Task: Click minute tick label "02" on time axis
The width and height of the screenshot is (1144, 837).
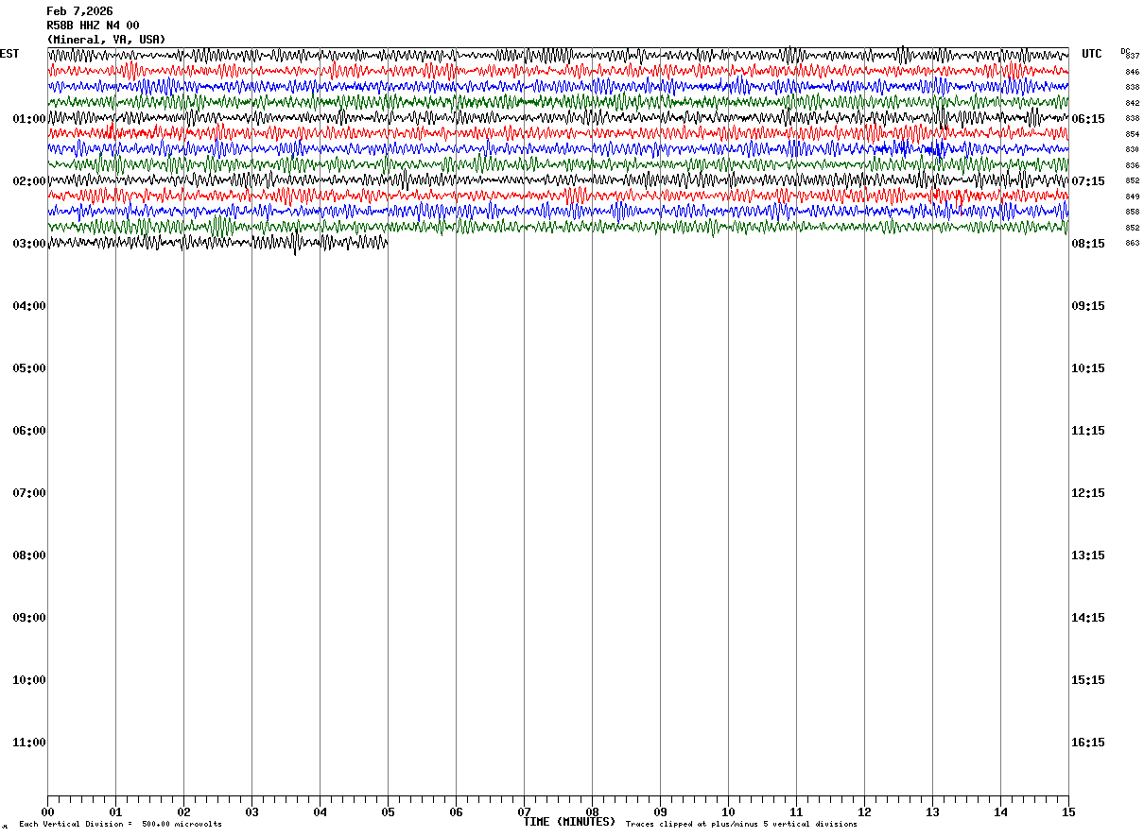Action: [x=183, y=812]
